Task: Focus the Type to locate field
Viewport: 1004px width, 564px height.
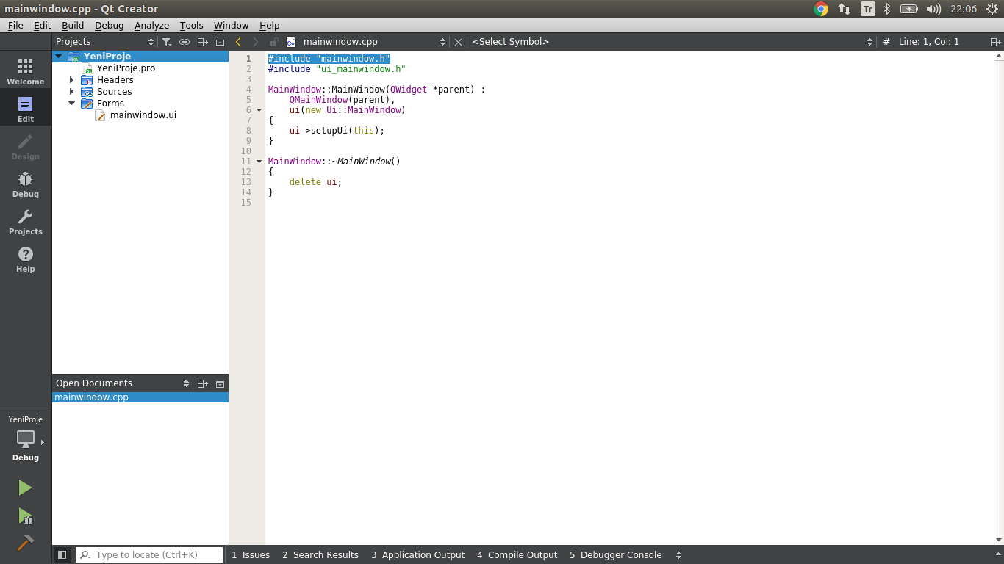Action: [x=149, y=555]
